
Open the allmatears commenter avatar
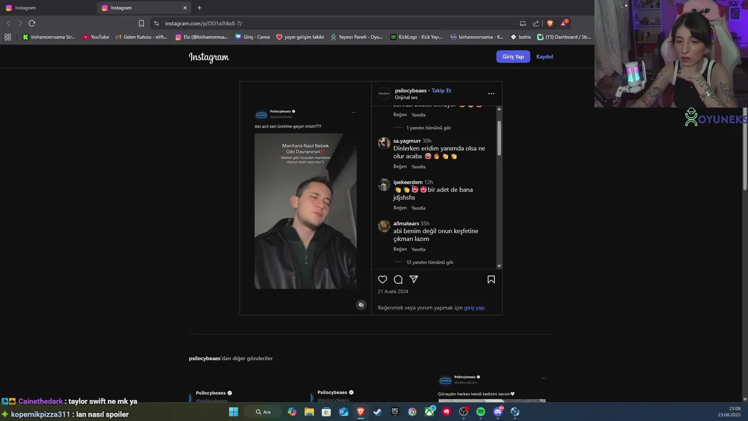point(384,226)
